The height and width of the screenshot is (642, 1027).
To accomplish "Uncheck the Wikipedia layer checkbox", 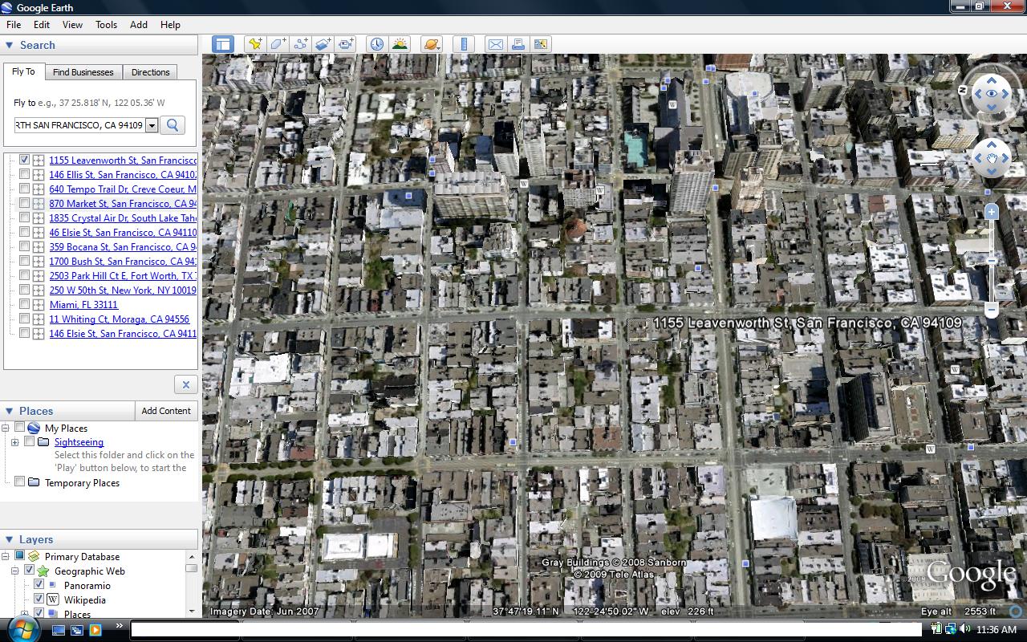I will coord(39,599).
